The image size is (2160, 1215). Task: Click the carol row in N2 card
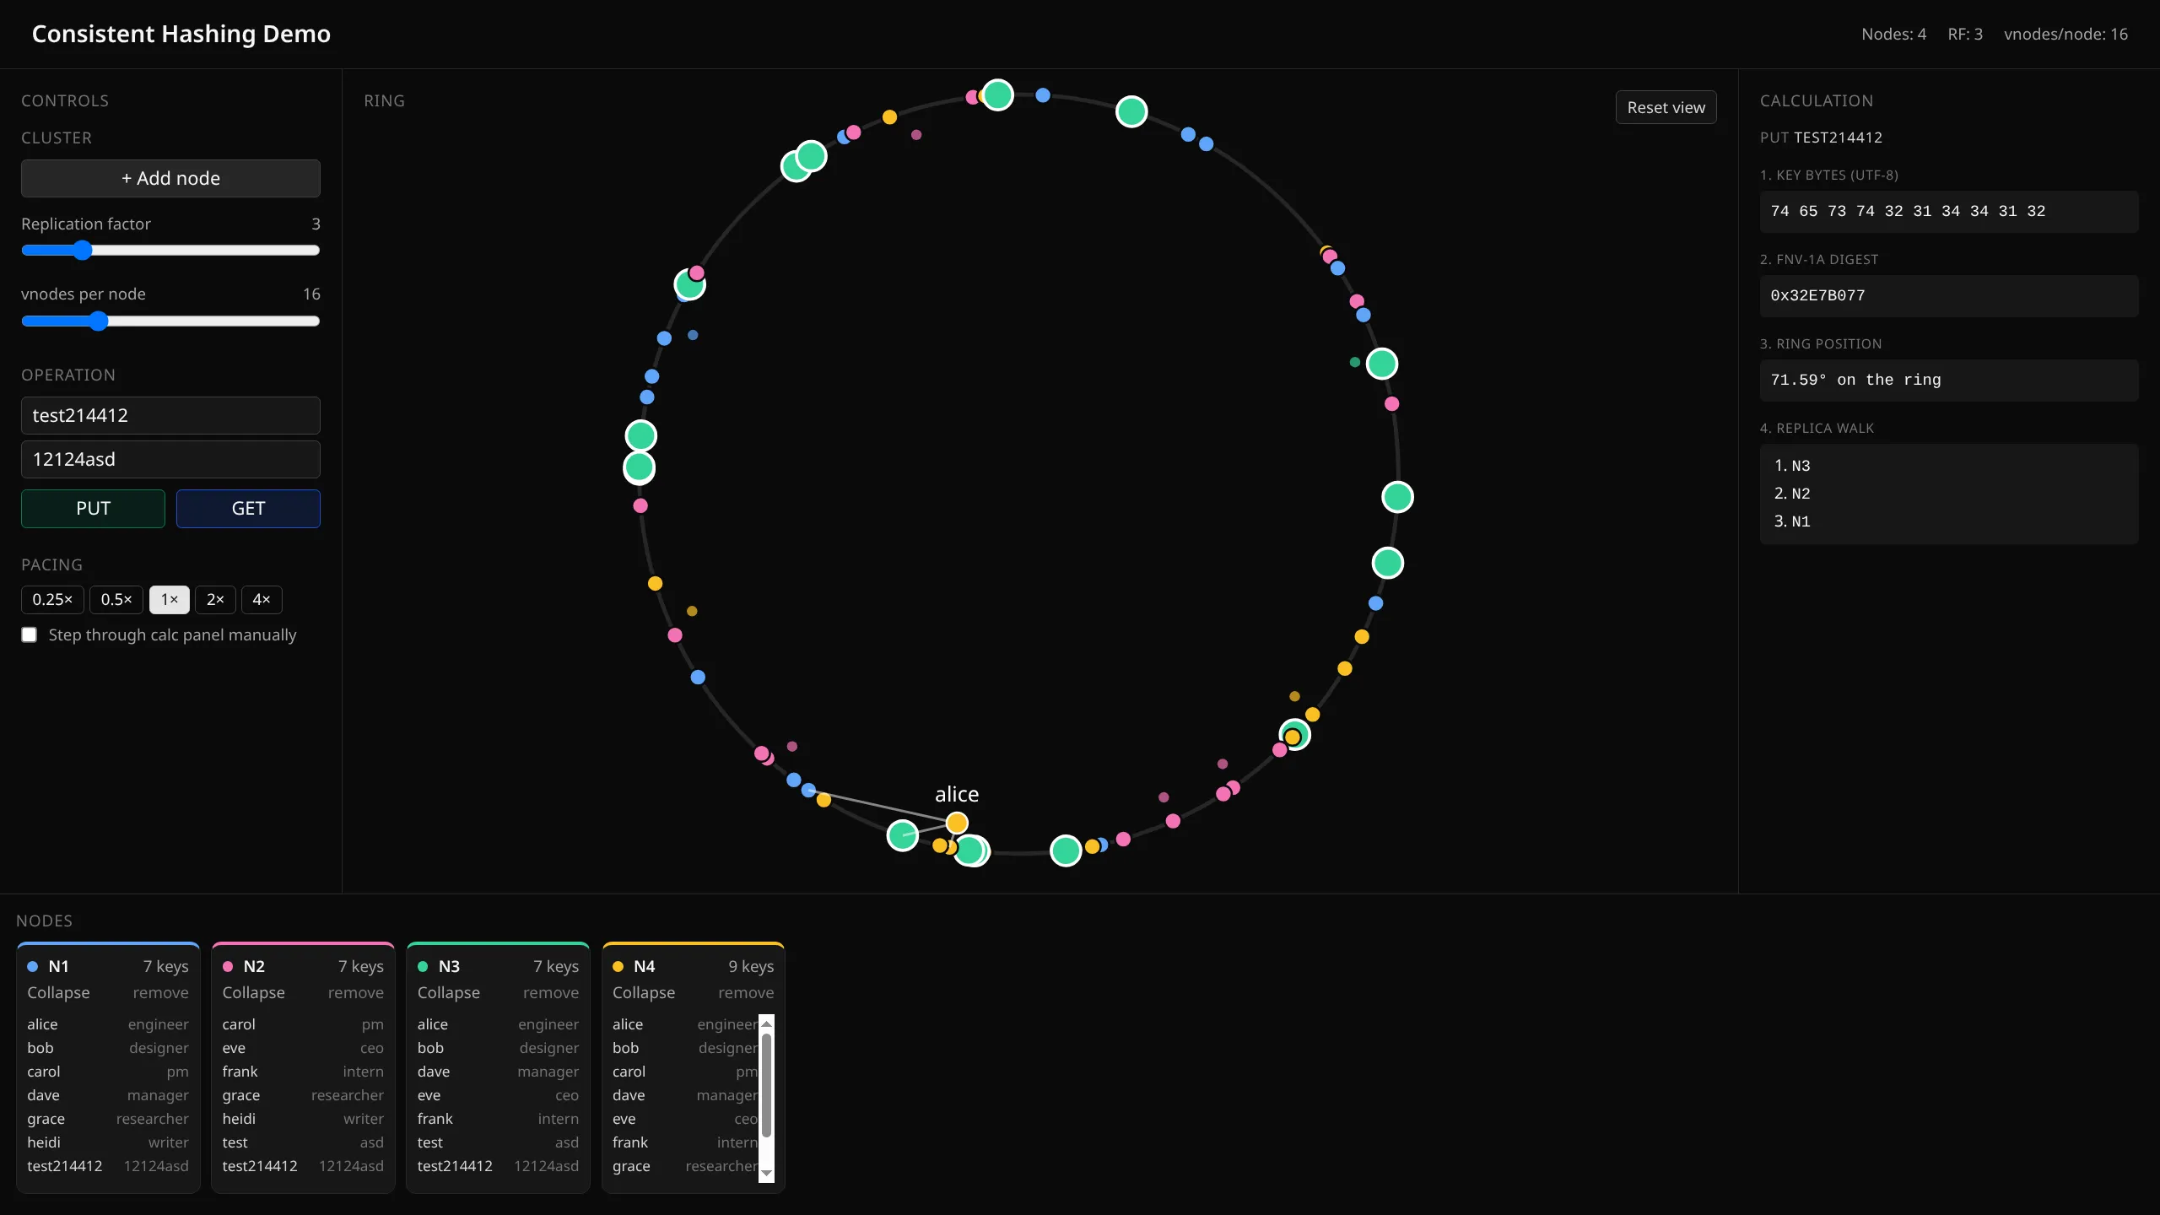pyautogui.click(x=303, y=1024)
